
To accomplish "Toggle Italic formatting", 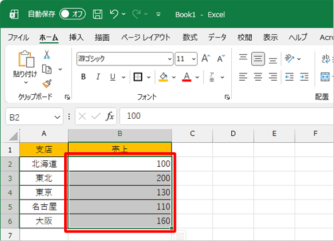I will (98, 77).
